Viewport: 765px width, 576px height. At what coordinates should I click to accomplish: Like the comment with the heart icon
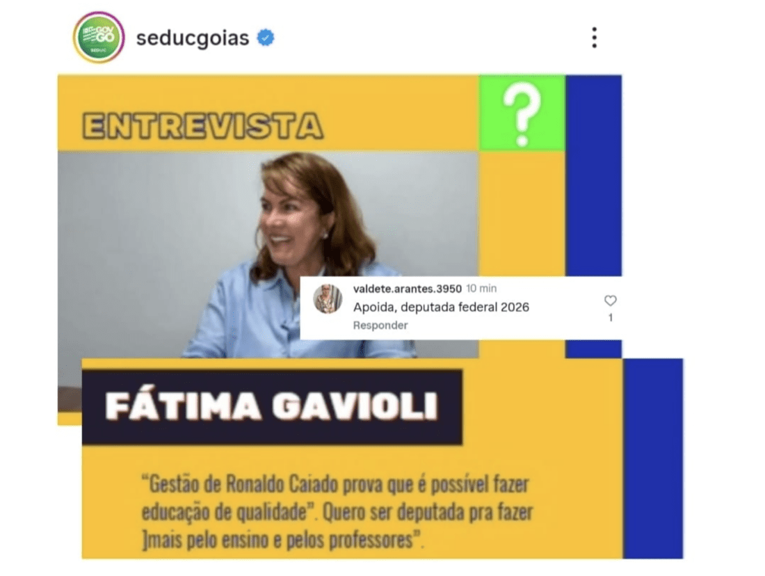611,301
